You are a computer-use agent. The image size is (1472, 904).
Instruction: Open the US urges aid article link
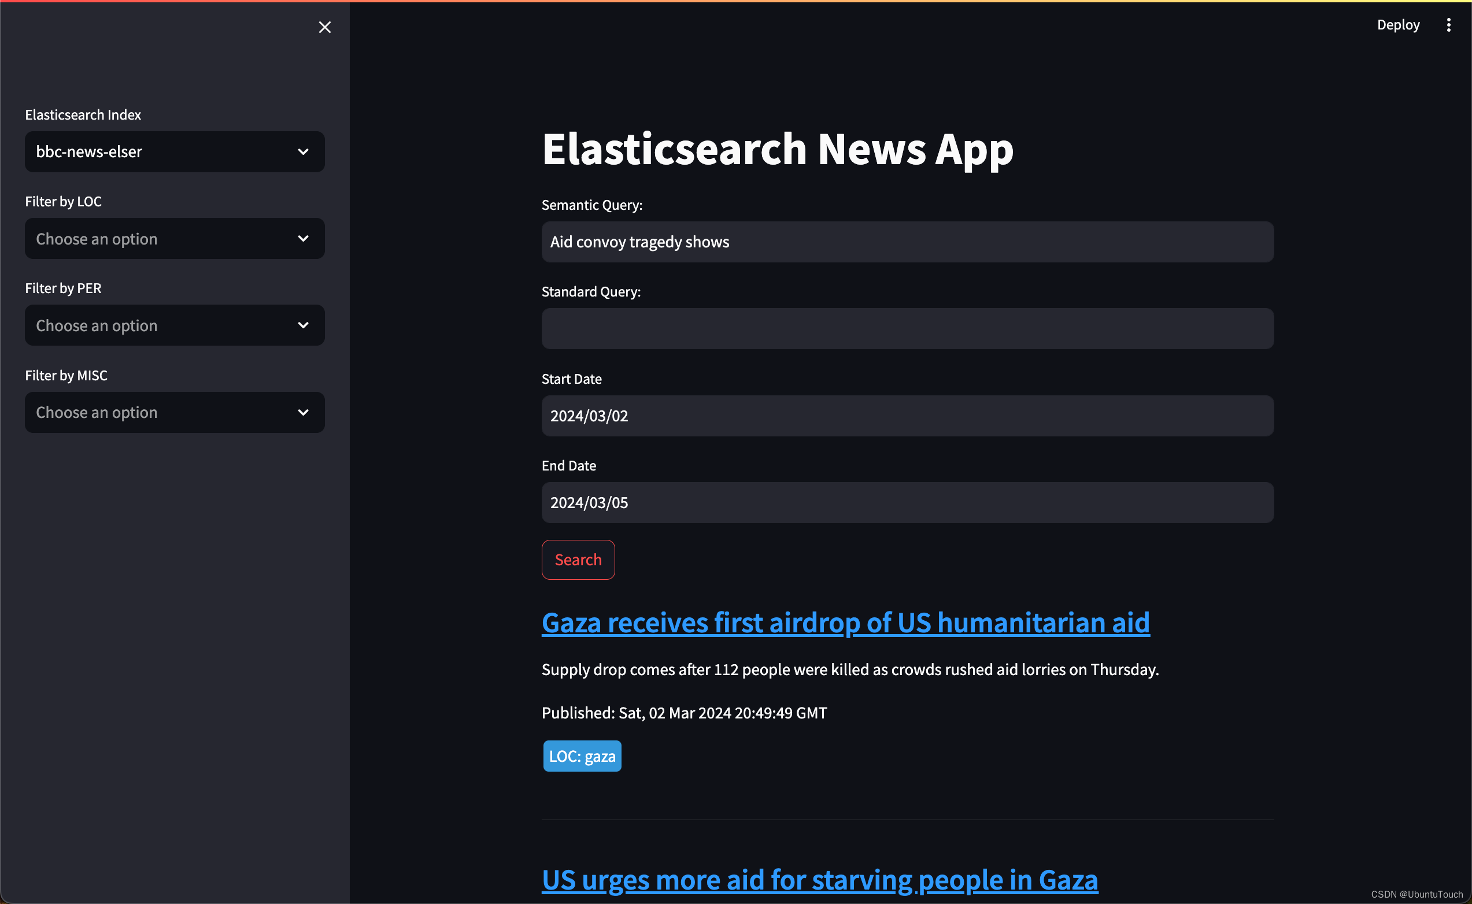(820, 878)
